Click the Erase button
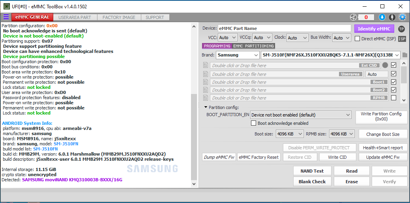410x203 pixels. 352,182
